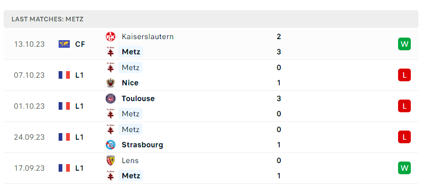Click the Kaiserslautern club crest icon
Viewport: 421px width, 190px height.
click(111, 37)
